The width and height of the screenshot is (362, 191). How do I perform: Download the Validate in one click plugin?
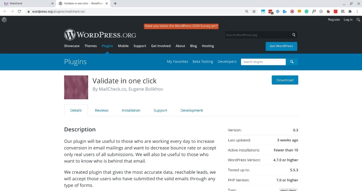[285, 80]
